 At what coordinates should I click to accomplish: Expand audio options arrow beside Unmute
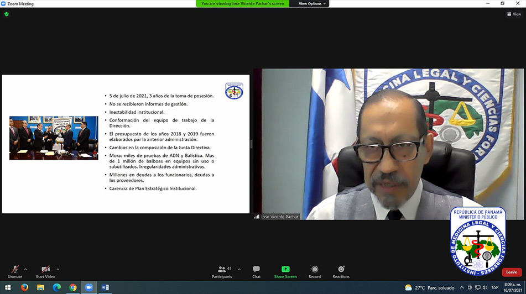point(25,269)
